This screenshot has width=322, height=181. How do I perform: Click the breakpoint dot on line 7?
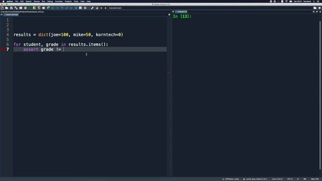click(3, 49)
